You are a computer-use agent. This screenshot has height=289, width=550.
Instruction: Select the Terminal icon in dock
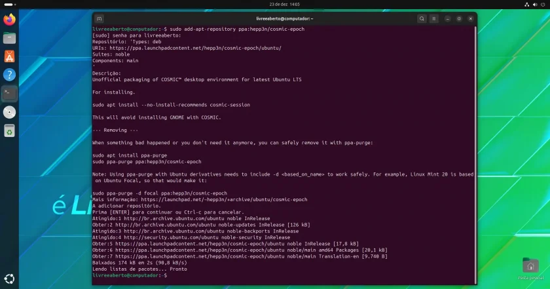[x=9, y=94]
